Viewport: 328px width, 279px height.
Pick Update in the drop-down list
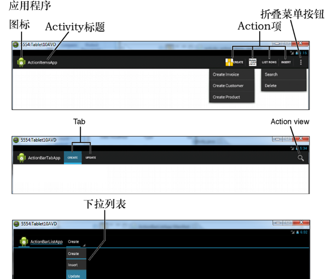pyautogui.click(x=76, y=275)
